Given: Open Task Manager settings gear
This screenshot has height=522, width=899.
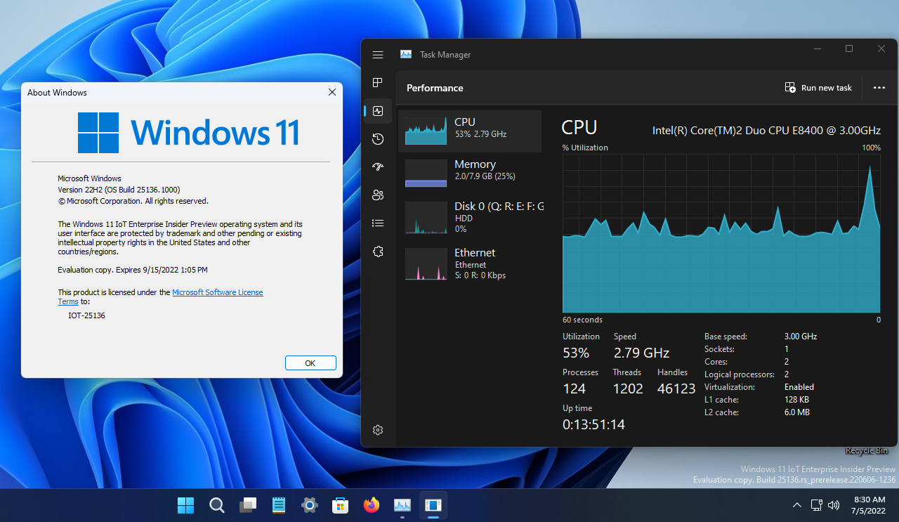Looking at the screenshot, I should (378, 430).
